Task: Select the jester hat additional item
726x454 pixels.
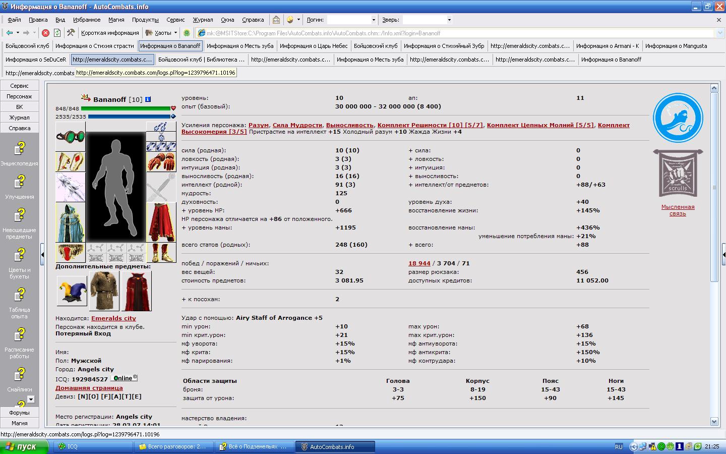Action: 72,291
